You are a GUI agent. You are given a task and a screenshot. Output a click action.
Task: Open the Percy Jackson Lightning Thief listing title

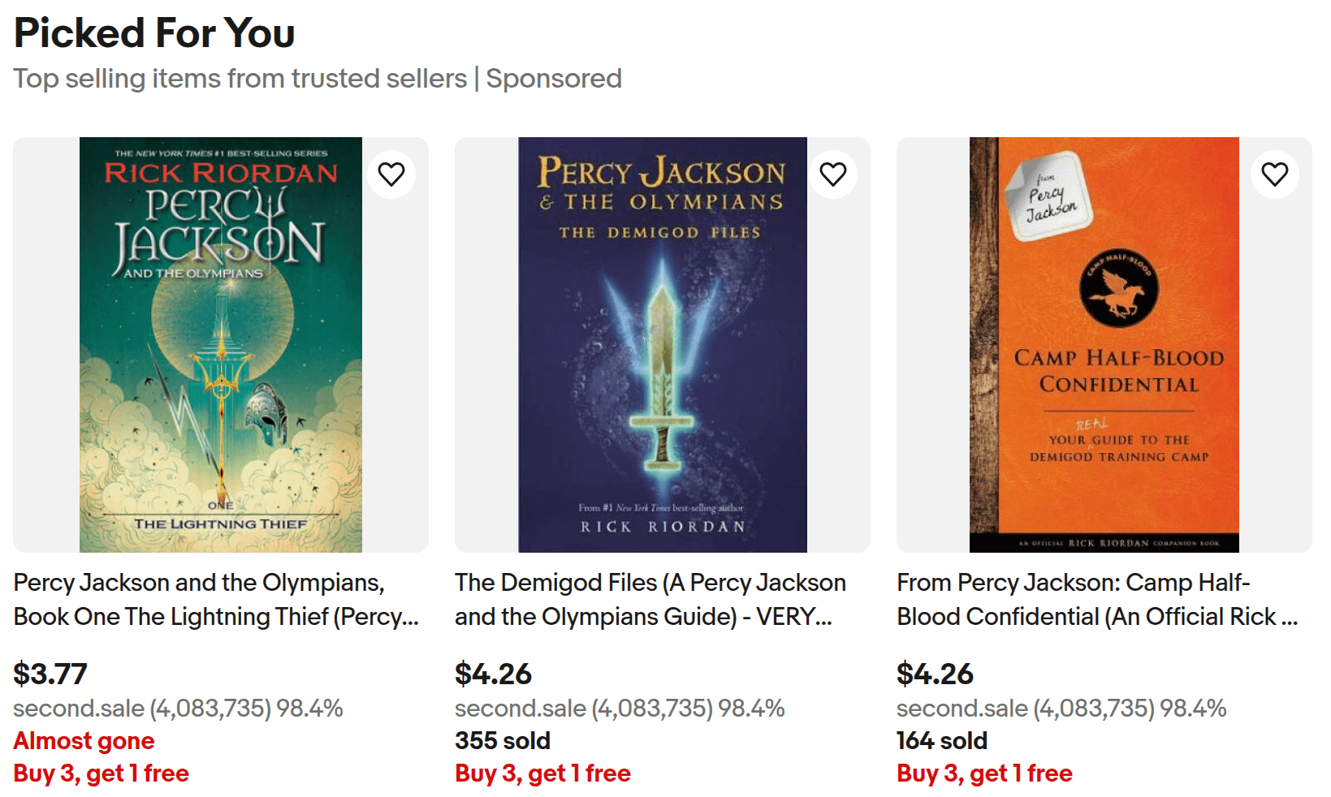[215, 600]
